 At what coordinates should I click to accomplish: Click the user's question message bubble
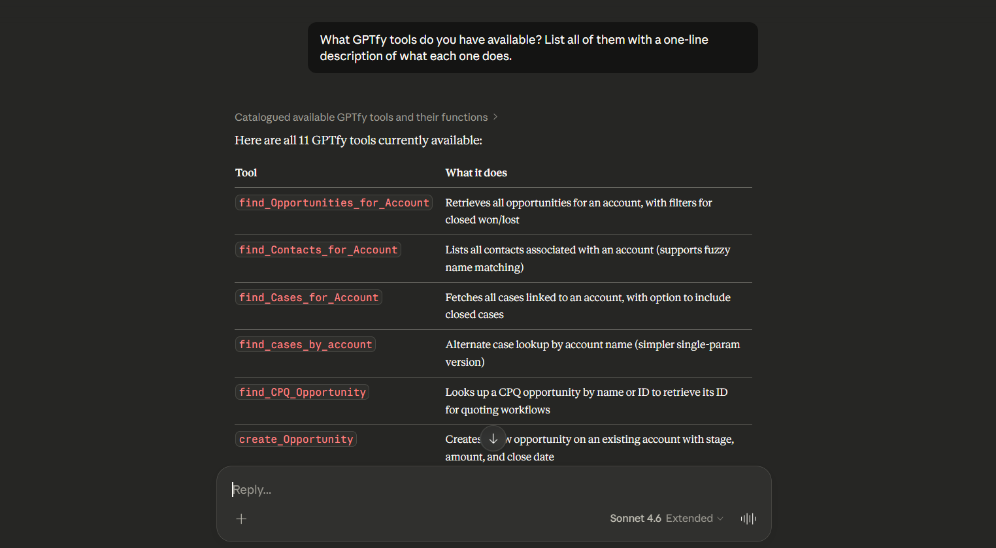[x=533, y=47]
